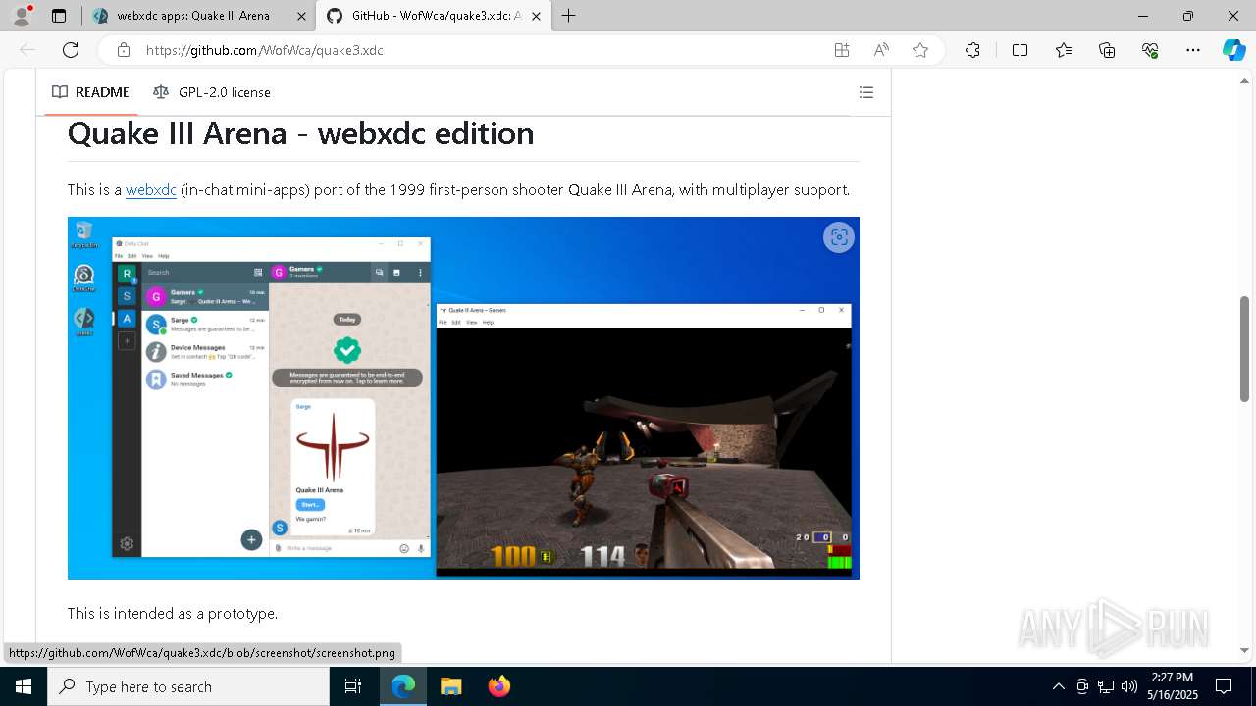Start Read aloud from address bar
1256x706 pixels.
[x=881, y=50]
